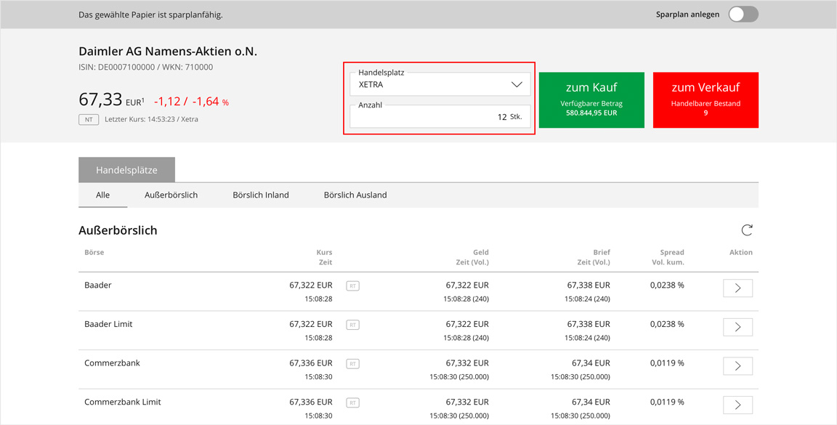
Task: Click the RT badge in Baader Limit row
Action: (352, 325)
